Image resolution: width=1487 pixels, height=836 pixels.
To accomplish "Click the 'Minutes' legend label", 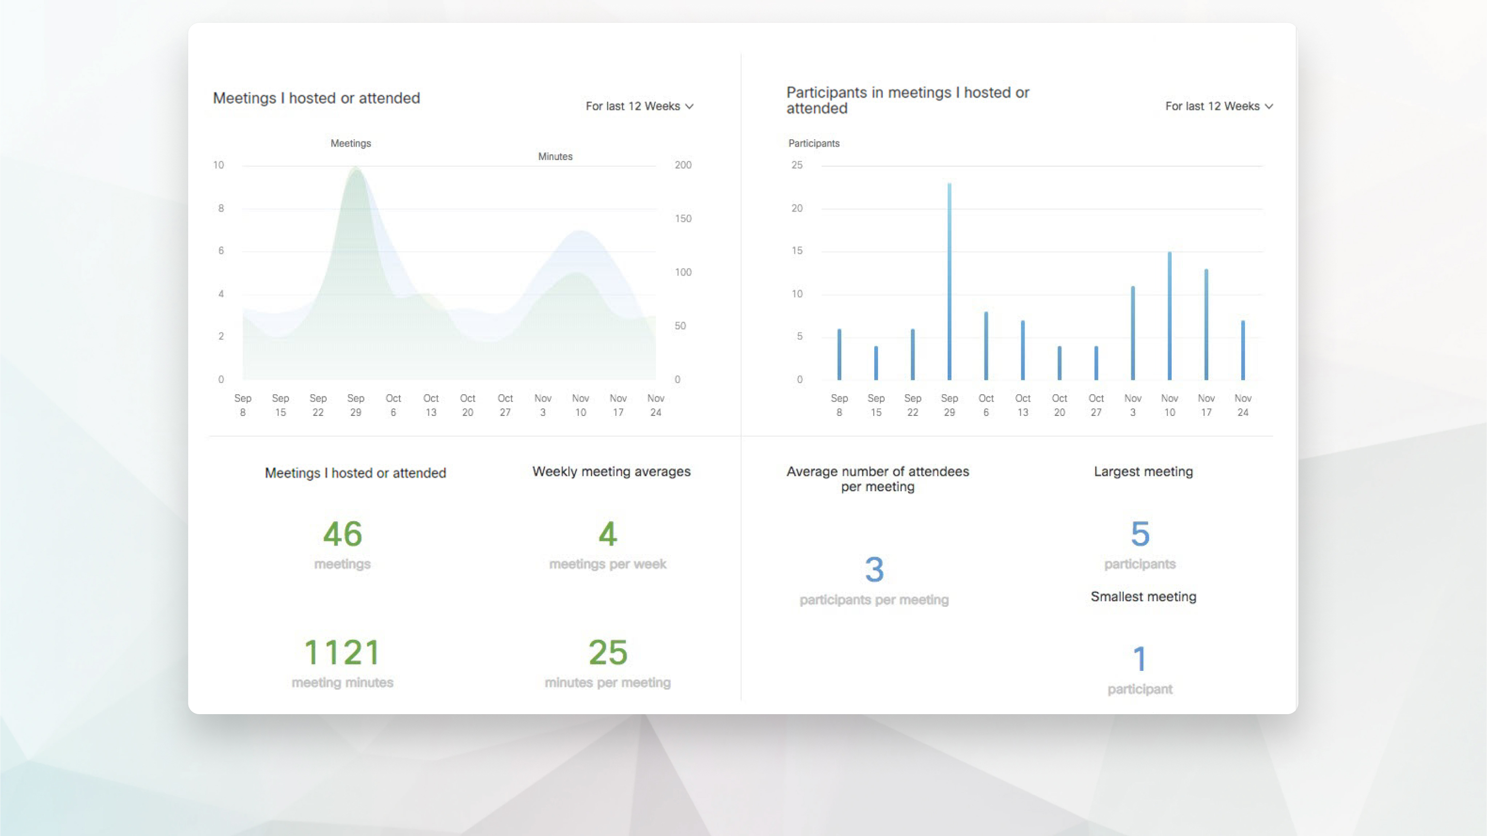I will coord(555,156).
